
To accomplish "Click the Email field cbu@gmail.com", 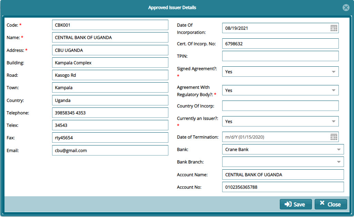I will pos(110,150).
